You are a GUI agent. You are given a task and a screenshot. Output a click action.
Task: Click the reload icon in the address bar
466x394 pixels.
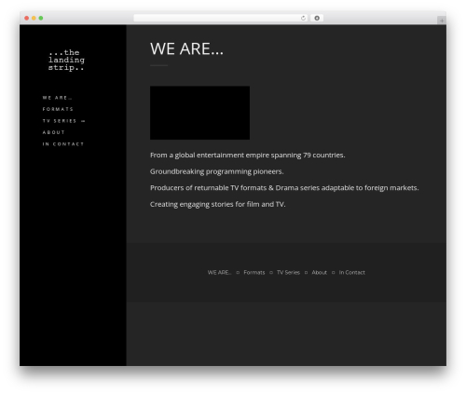click(x=303, y=18)
